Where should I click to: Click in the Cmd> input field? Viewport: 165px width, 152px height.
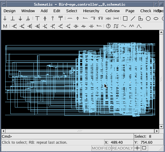[x=67, y=137]
